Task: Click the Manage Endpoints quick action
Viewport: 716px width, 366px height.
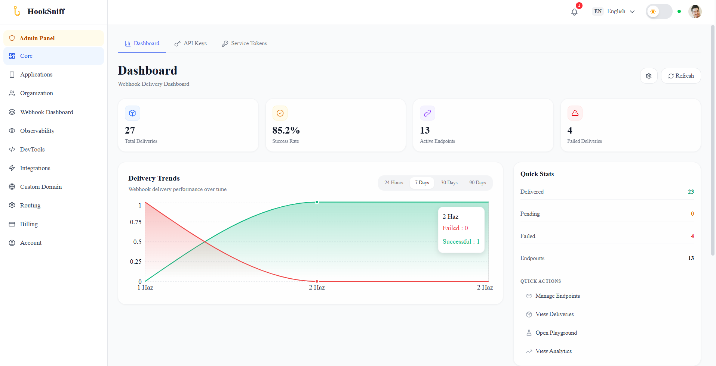Action: coord(607,296)
